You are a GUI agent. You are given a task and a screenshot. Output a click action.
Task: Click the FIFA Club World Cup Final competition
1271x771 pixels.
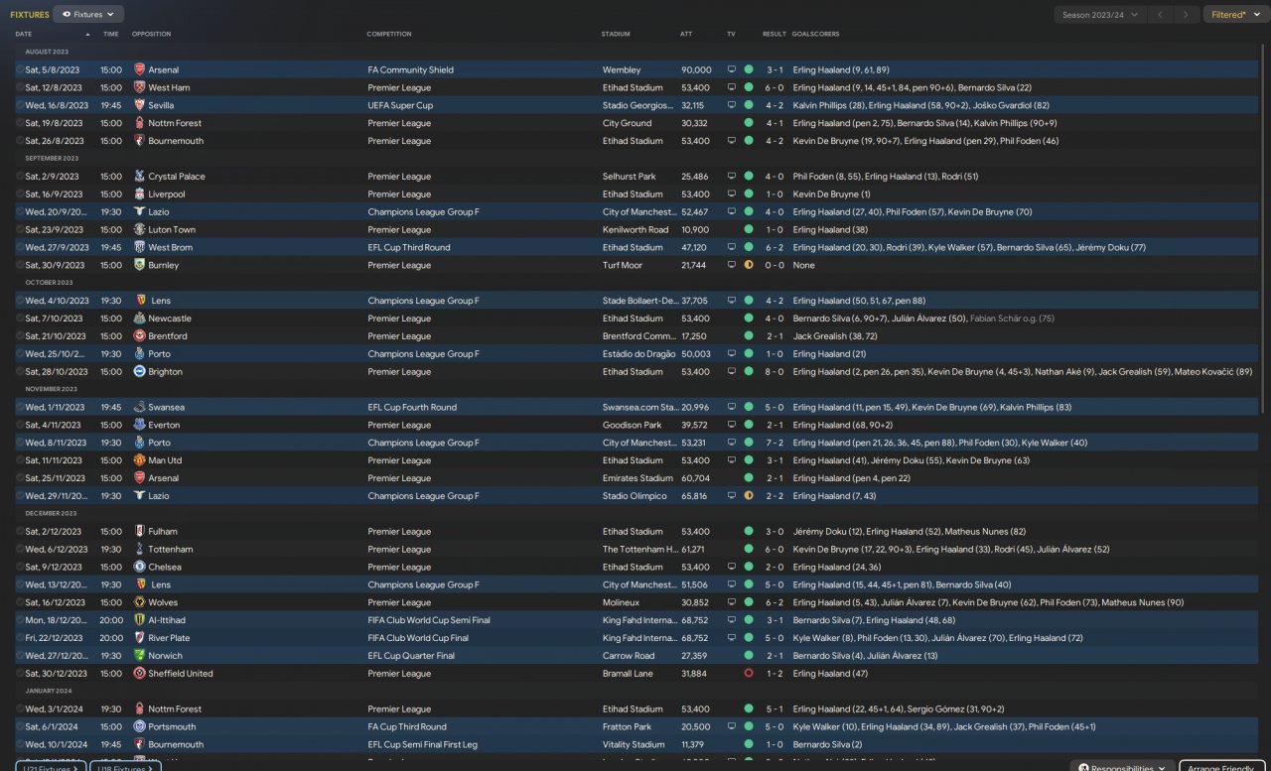pos(417,638)
